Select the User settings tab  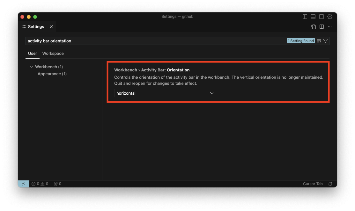33,54
